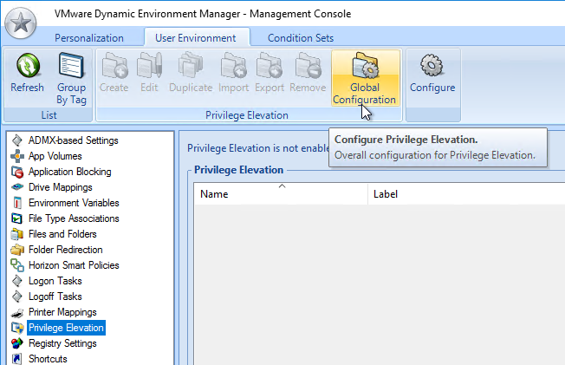Image resolution: width=565 pixels, height=365 pixels.
Task: Click the Shortcuts arrow icon
Action: (x=16, y=359)
